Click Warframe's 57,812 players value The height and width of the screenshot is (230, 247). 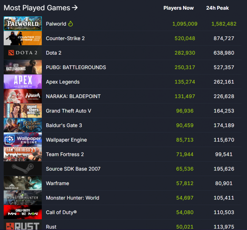point(185,184)
